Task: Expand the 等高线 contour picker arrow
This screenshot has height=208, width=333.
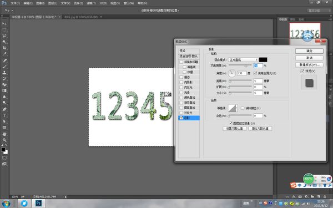Action: pos(237,108)
